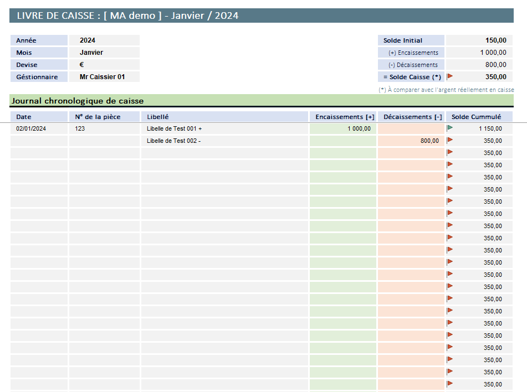Image resolution: width=527 pixels, height=392 pixels.
Task: Click the date cell 02/01/2024
Action: tap(39, 128)
